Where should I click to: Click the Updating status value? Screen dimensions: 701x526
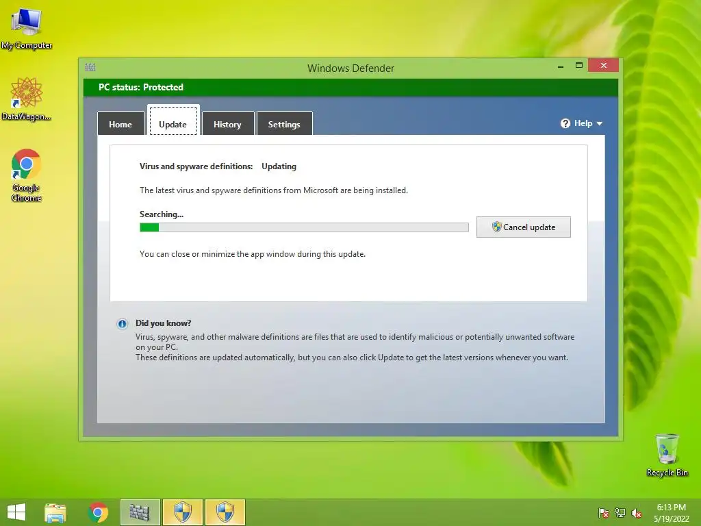(279, 166)
